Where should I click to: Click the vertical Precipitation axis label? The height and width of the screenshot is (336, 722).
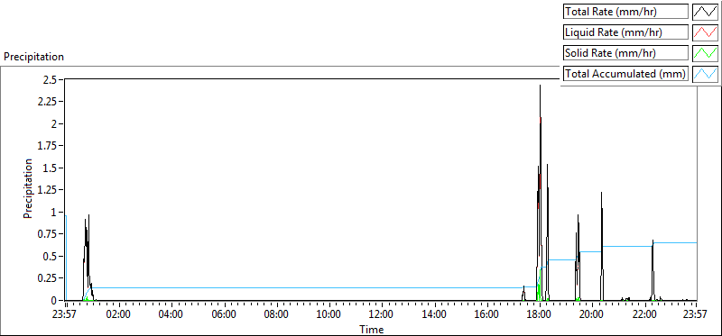[28, 188]
